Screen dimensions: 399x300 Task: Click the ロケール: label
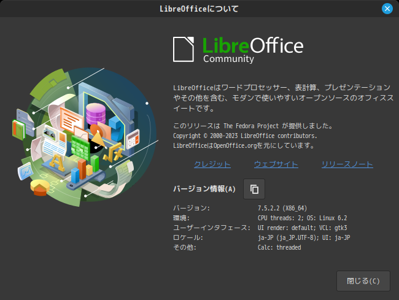(x=188, y=237)
